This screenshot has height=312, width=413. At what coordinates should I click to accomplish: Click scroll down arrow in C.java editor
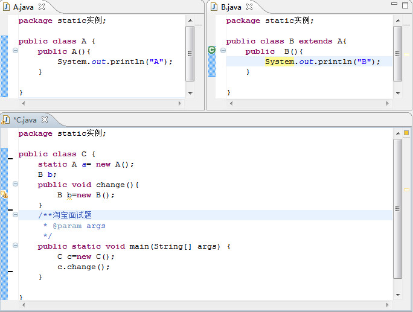point(397,294)
